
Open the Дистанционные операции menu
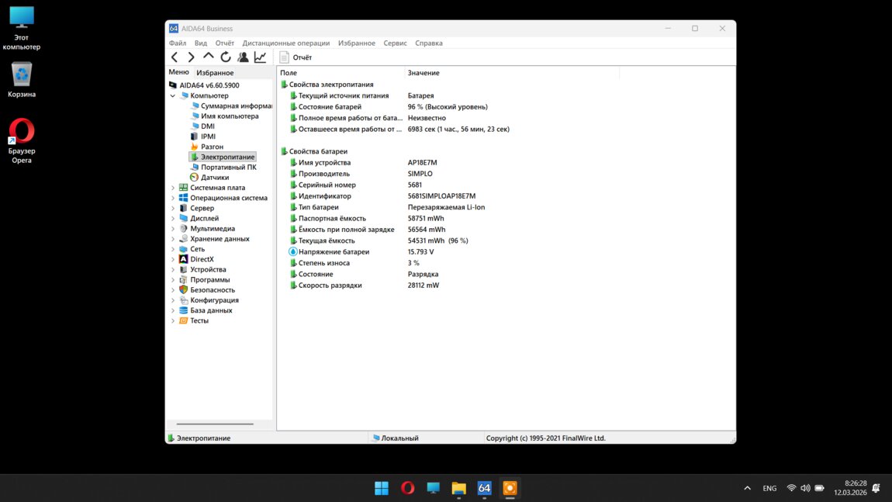click(285, 43)
